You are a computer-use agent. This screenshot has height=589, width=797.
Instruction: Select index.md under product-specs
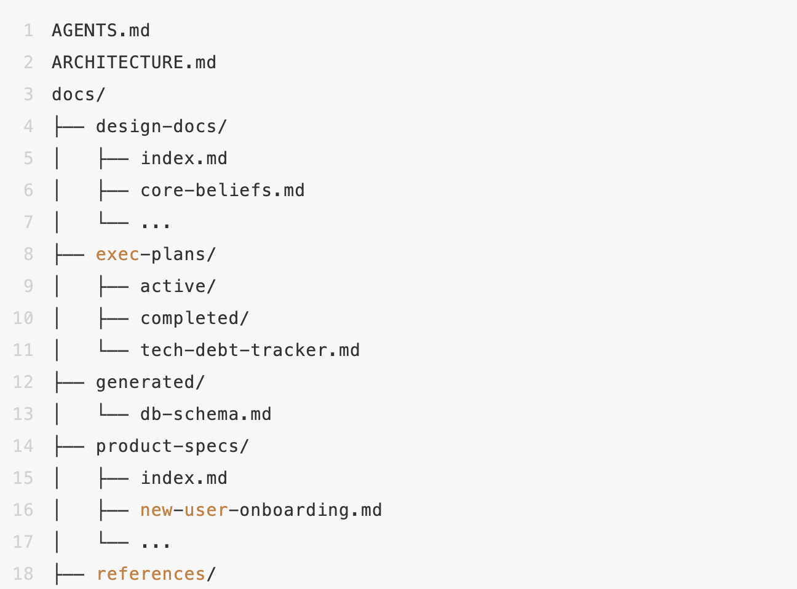pos(184,478)
